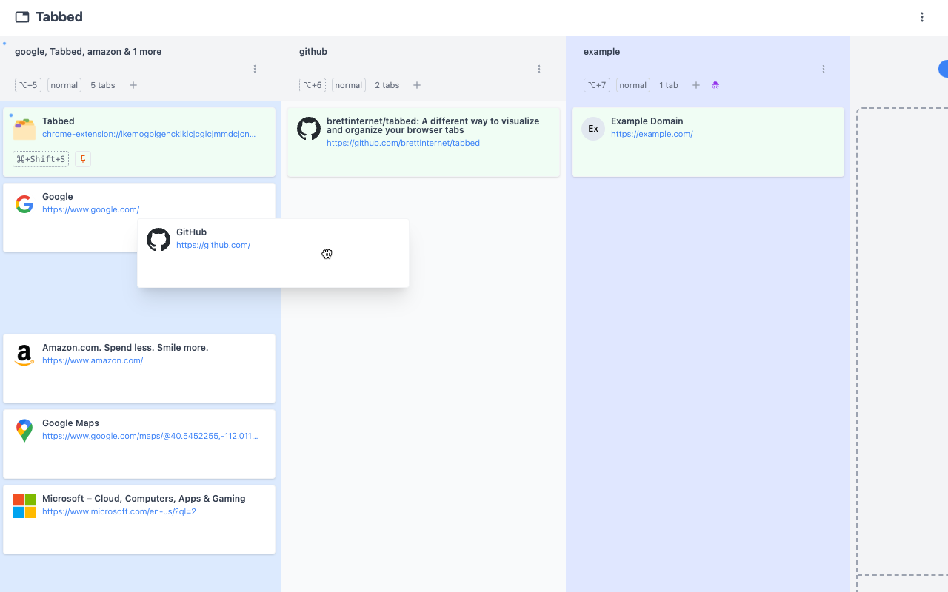Image resolution: width=948 pixels, height=592 pixels.
Task: Click the ⌥+5 shortcut badge
Action: click(x=29, y=85)
